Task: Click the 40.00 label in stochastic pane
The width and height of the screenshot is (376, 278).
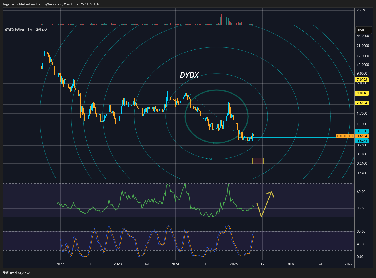Action: 361,244
